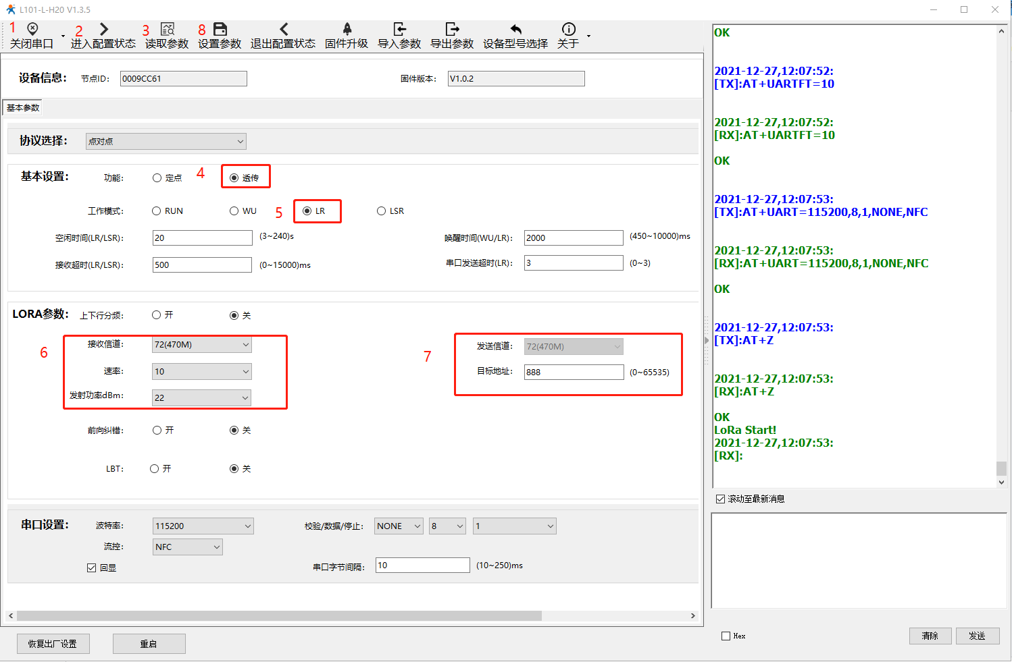Expand the 波特率 baud rate dropdown
This screenshot has height=662, width=1012.
coord(203,526)
